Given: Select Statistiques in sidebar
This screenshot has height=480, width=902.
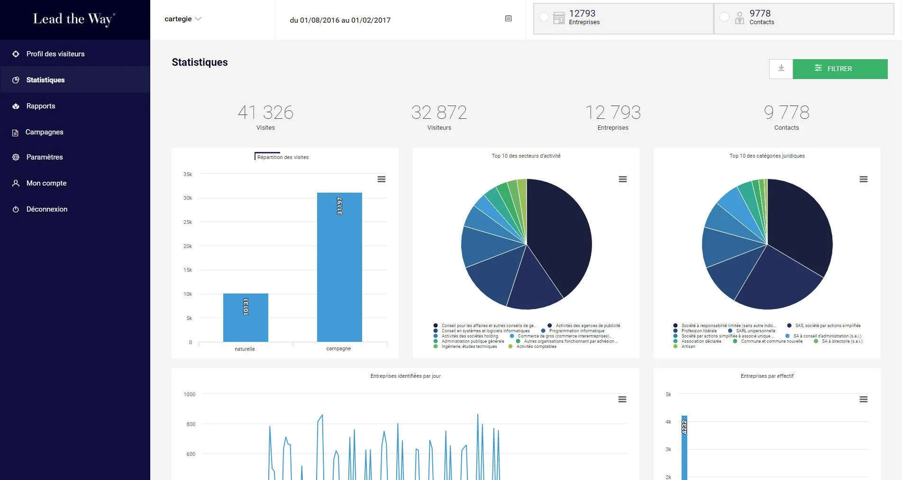Looking at the screenshot, I should (75, 80).
